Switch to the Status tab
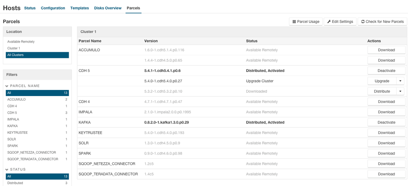The height and width of the screenshot is (186, 408). 30,8
